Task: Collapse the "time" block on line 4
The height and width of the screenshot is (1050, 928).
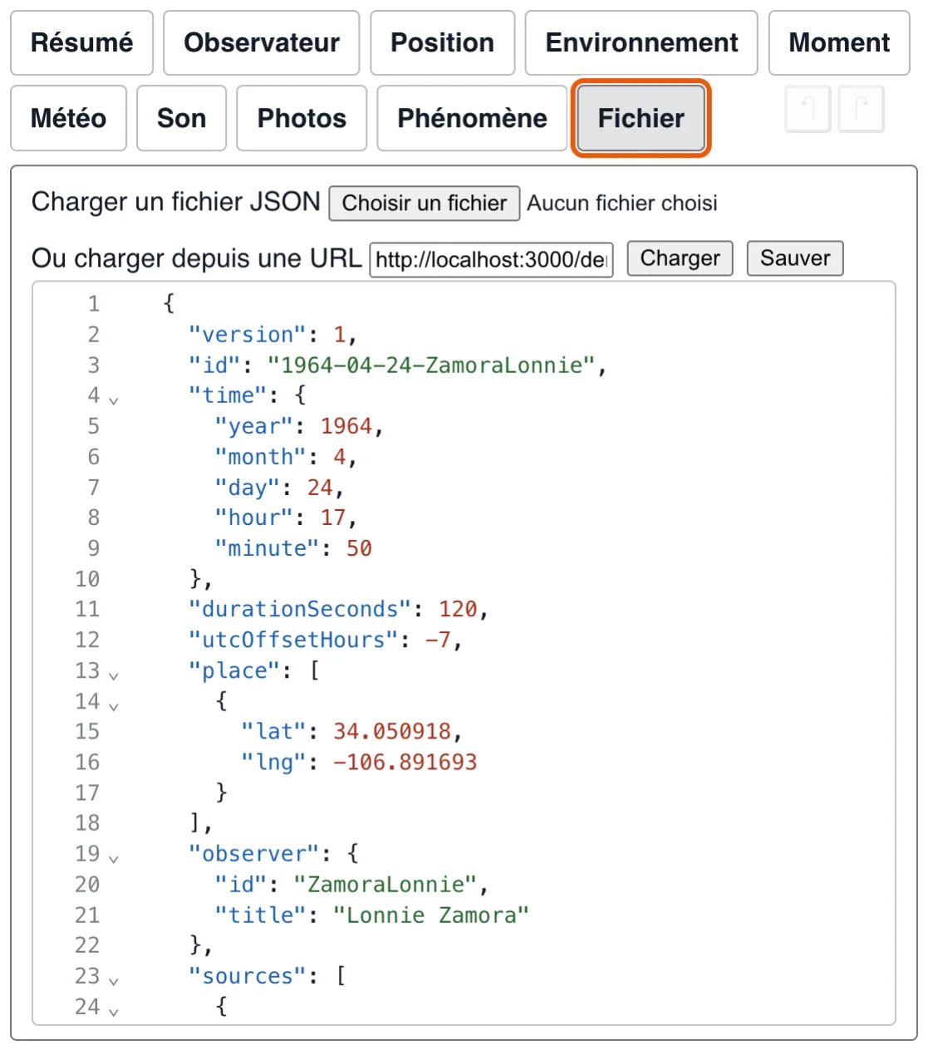Action: tap(114, 400)
